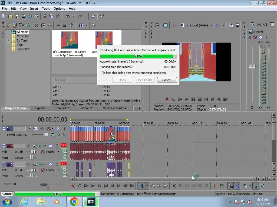
Task: Switch to the Transitions tab
Action: pos(63,108)
